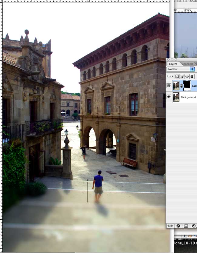Click the link layers chain icon at panel bottom
This screenshot has height=253, width=197.
tap(171, 226)
